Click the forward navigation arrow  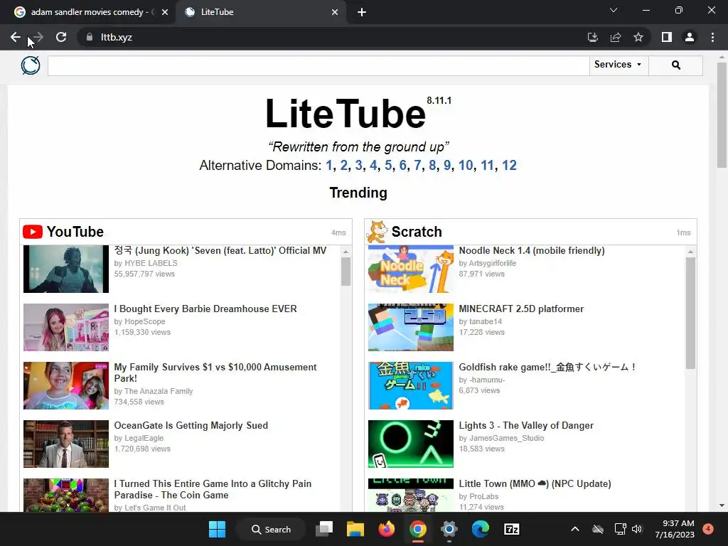[38, 37]
